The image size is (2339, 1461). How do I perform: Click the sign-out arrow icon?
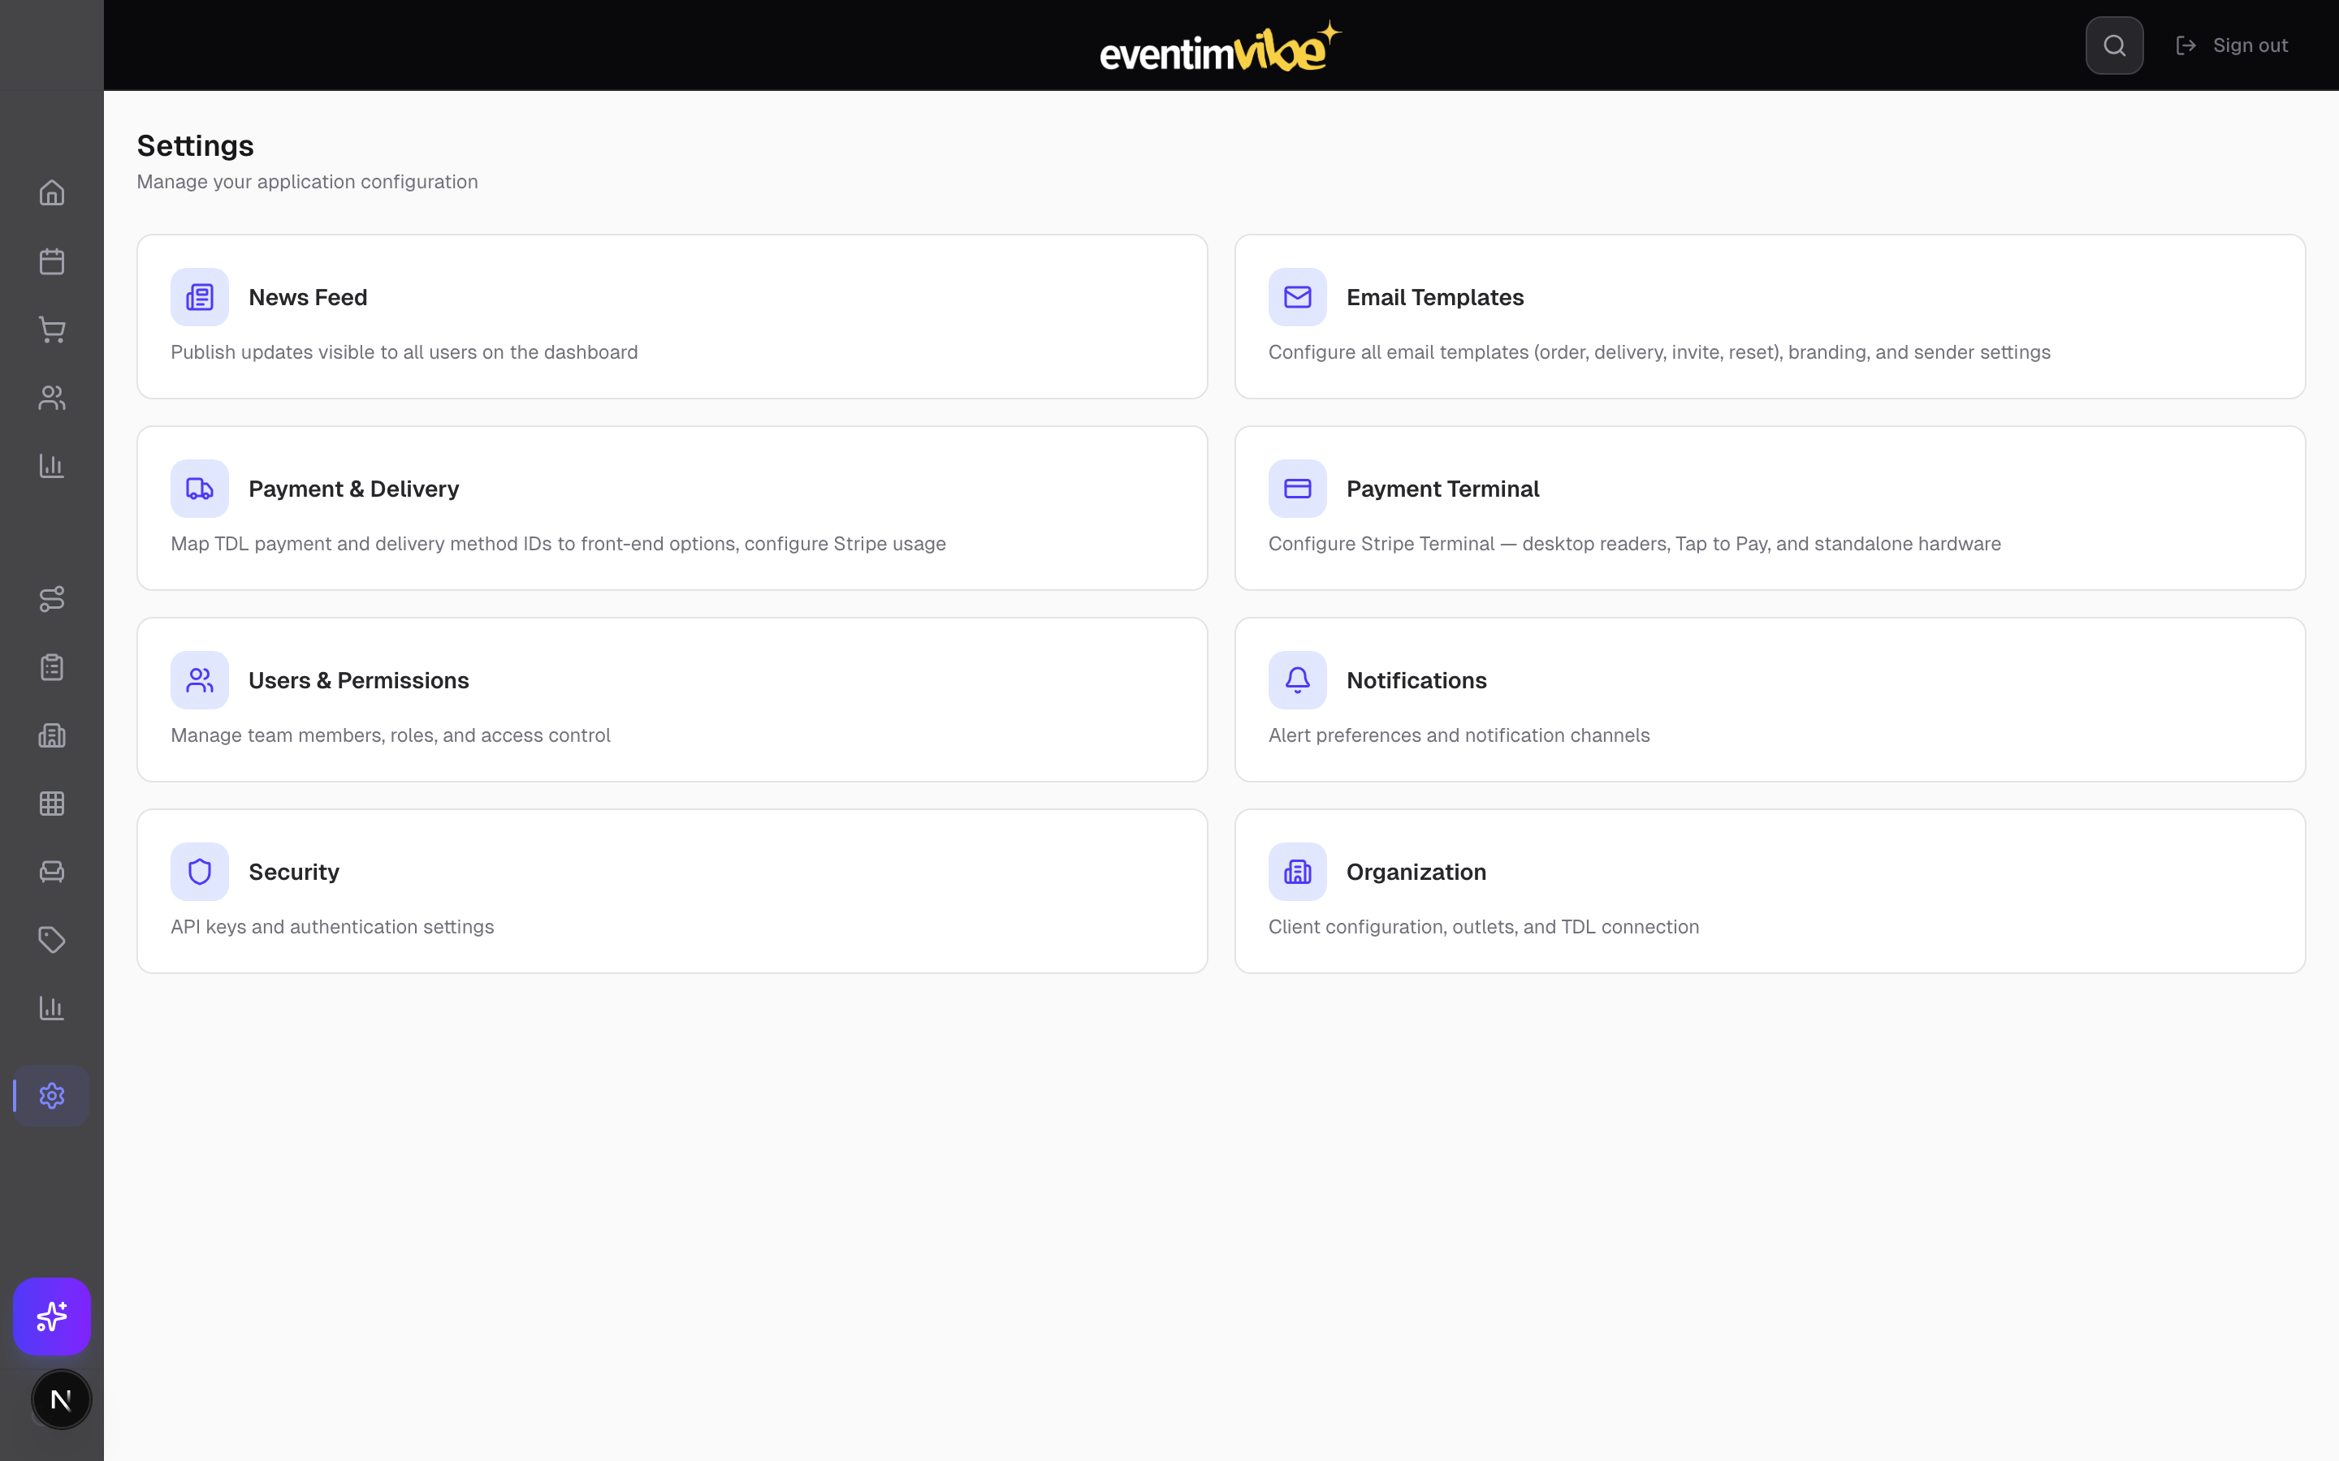click(x=2186, y=45)
